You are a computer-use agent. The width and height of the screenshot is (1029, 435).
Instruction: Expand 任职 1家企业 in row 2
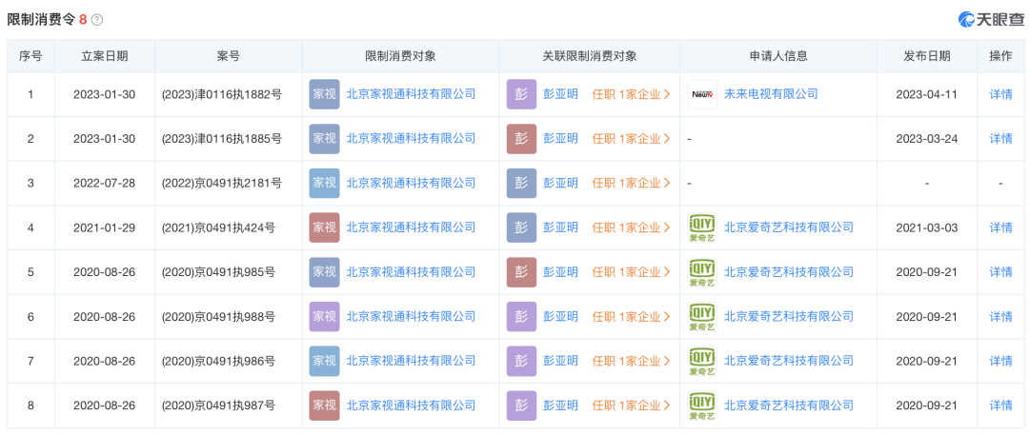[x=631, y=138]
